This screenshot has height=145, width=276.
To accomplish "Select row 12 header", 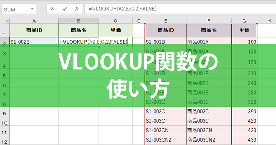I will pos(4,140).
